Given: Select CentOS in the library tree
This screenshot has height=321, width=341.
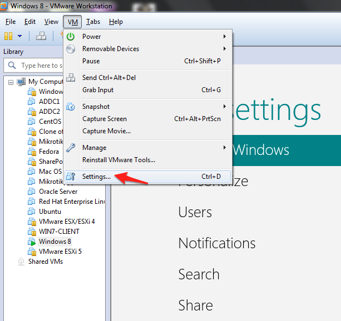Looking at the screenshot, I should pos(50,122).
